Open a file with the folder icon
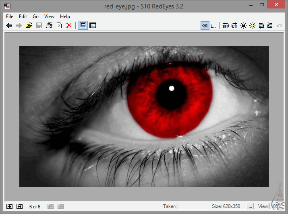Image resolution: width=288 pixels, height=214 pixels. (x=29, y=25)
